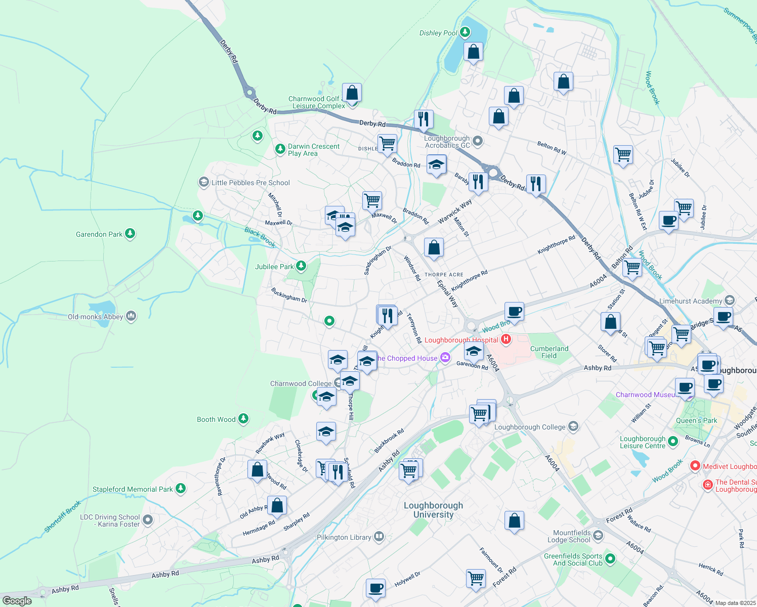757x607 pixels.
Task: Click the Little Pebbles Pre School icon
Action: pyautogui.click(x=203, y=183)
